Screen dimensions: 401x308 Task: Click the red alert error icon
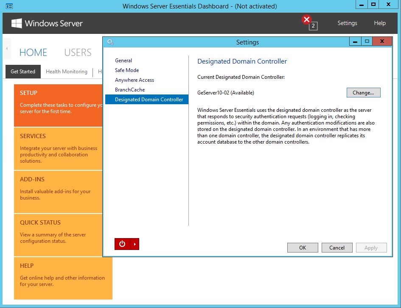click(x=306, y=19)
